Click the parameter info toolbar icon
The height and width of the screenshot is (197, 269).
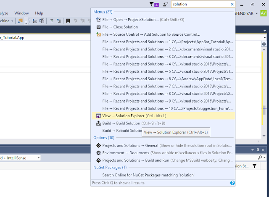(42, 21)
